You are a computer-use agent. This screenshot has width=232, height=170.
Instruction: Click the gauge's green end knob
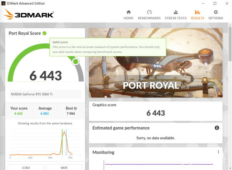coord(76,61)
